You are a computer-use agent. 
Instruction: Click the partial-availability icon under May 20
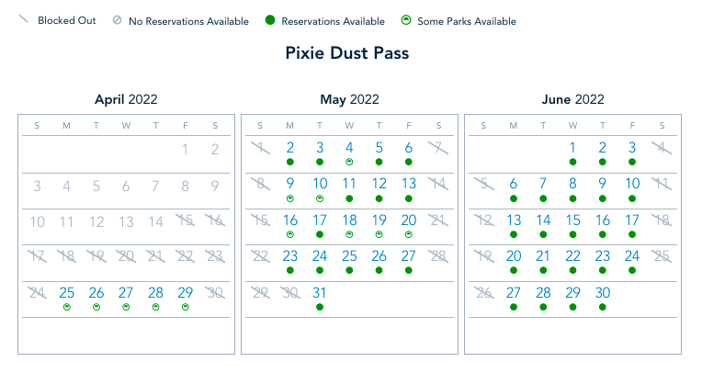point(409,234)
